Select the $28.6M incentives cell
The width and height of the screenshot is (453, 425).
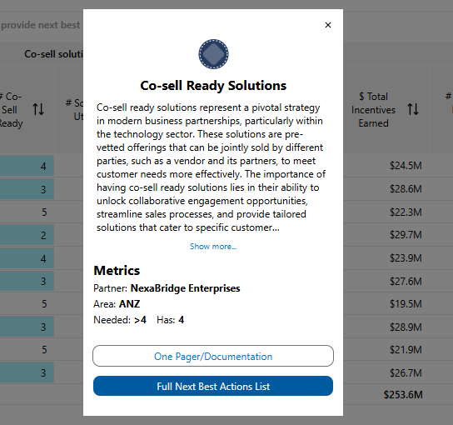click(x=406, y=189)
